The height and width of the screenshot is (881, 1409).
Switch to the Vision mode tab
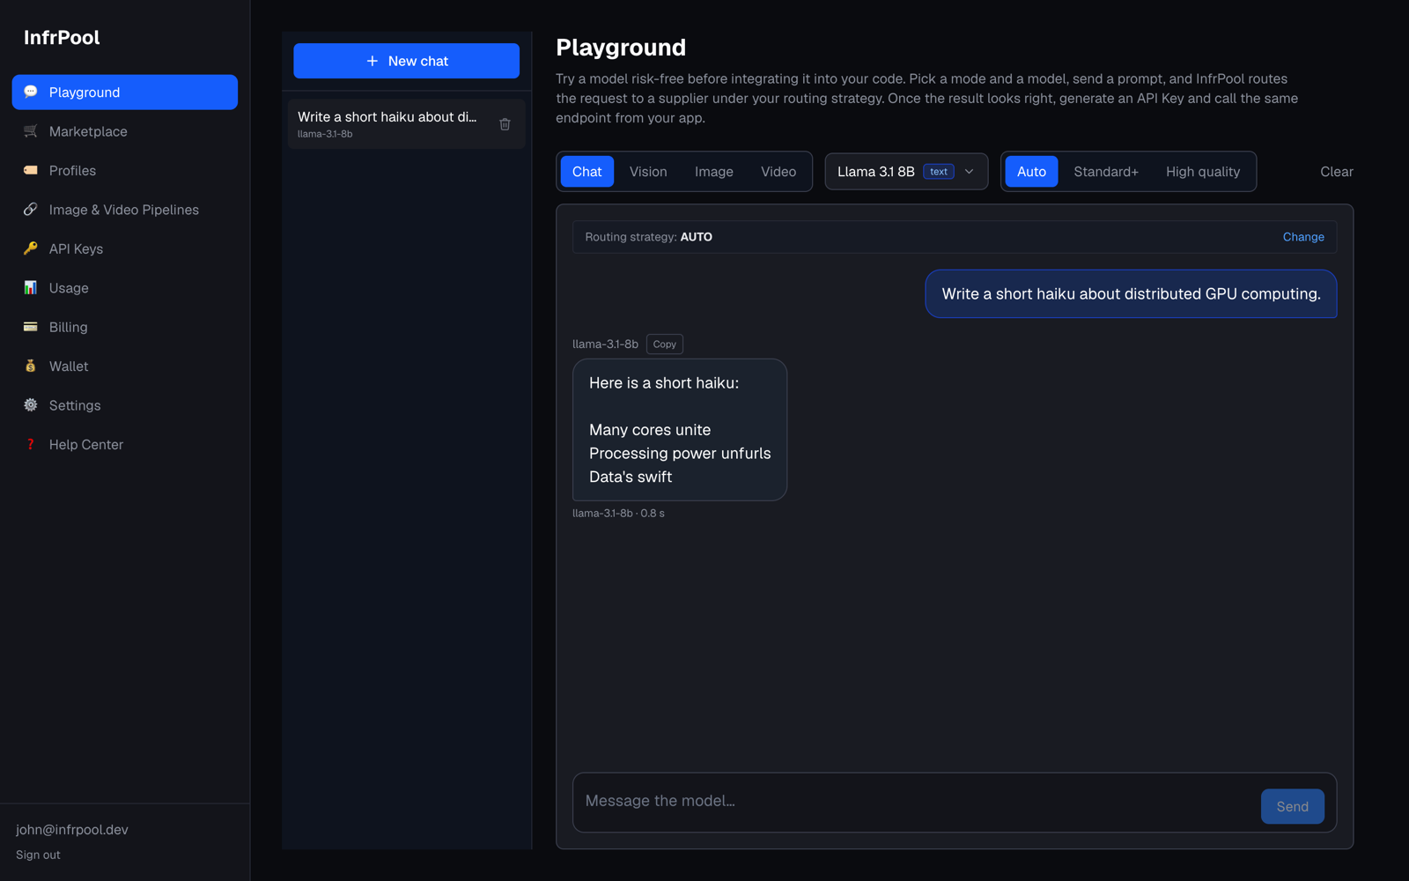pyautogui.click(x=648, y=172)
